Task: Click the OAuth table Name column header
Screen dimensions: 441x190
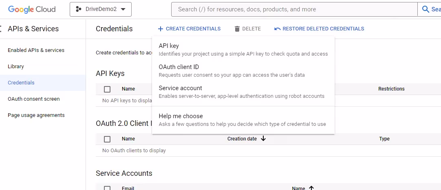Action: pos(128,139)
